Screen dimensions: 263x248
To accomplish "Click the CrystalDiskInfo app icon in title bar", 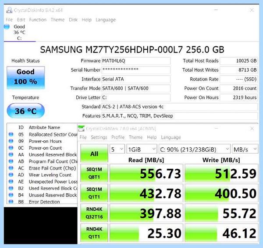I will (9, 10).
